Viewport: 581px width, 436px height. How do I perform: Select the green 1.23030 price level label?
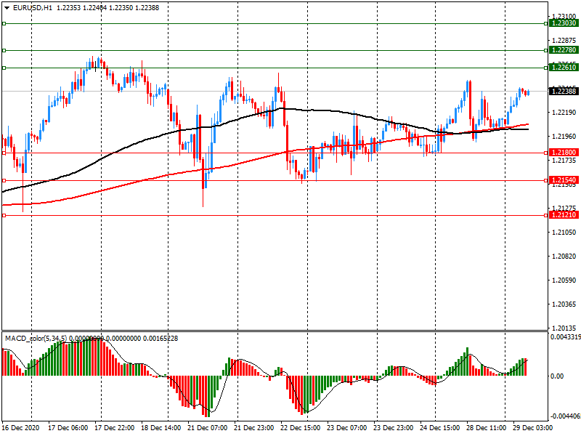(564, 23)
